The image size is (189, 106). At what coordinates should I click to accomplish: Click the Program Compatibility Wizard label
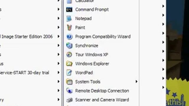tap(103, 37)
